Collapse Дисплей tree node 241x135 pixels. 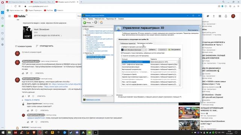point(84,35)
